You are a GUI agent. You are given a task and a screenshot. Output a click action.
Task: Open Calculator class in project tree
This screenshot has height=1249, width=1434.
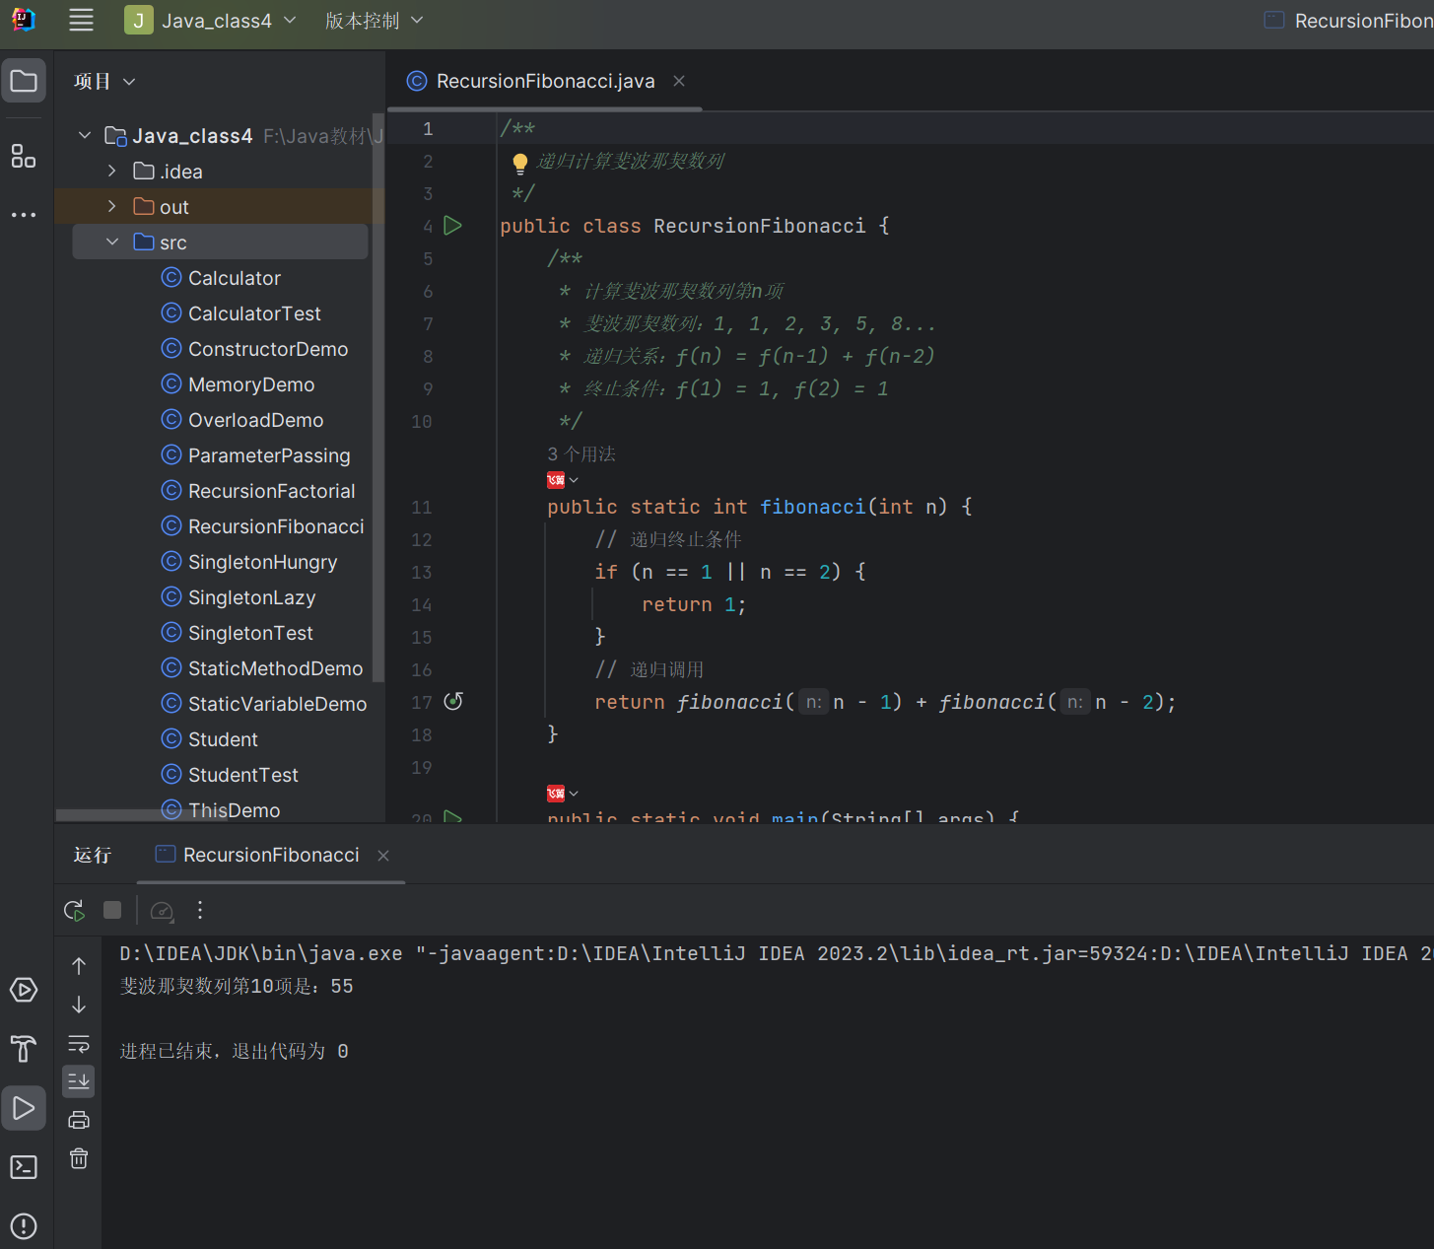coord(235,278)
